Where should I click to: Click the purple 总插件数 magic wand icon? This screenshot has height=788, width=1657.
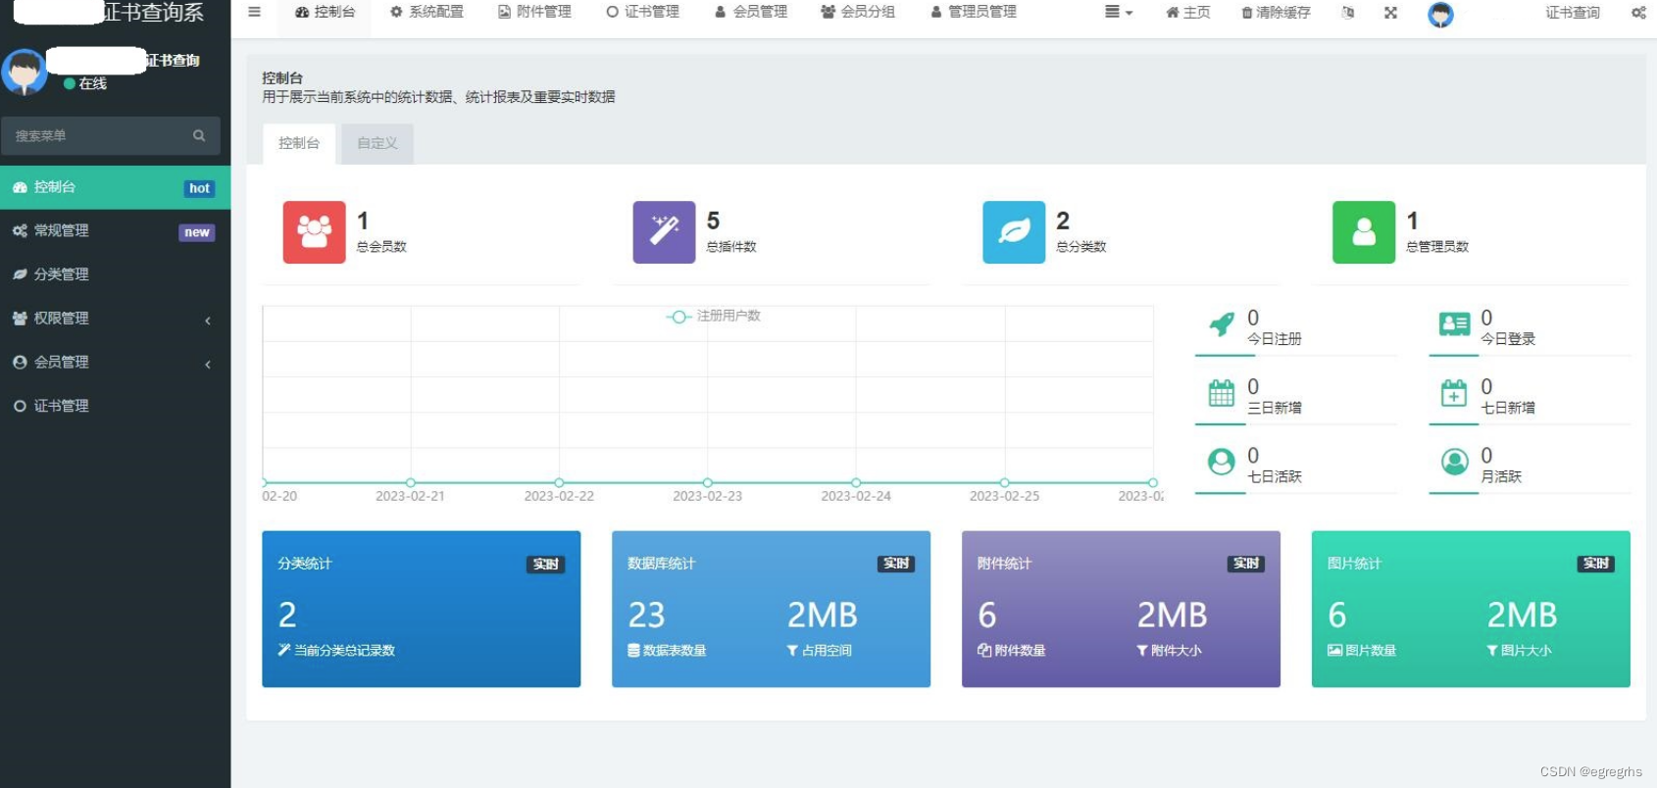click(664, 232)
